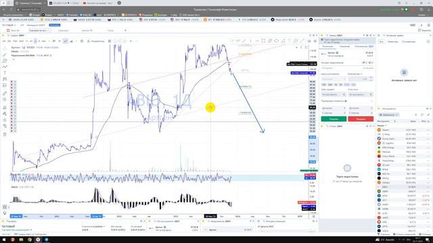
Task: Switch to the Рыночная order tab
Action: pyautogui.click(x=327, y=47)
